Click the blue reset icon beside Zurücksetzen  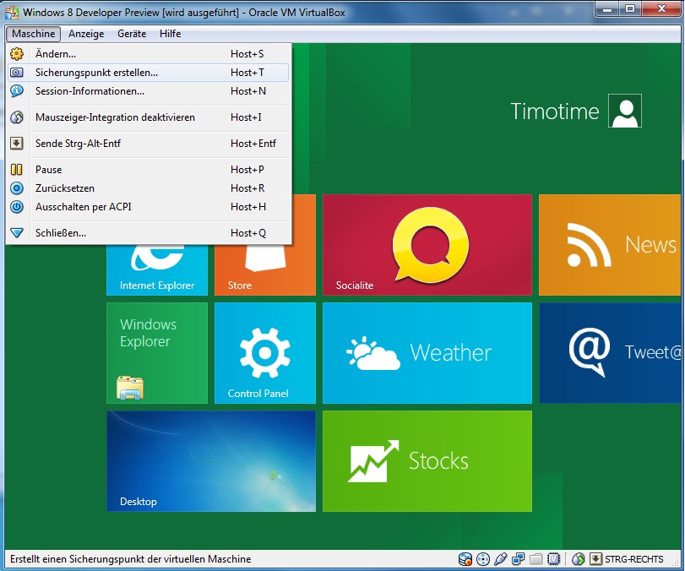click(17, 188)
